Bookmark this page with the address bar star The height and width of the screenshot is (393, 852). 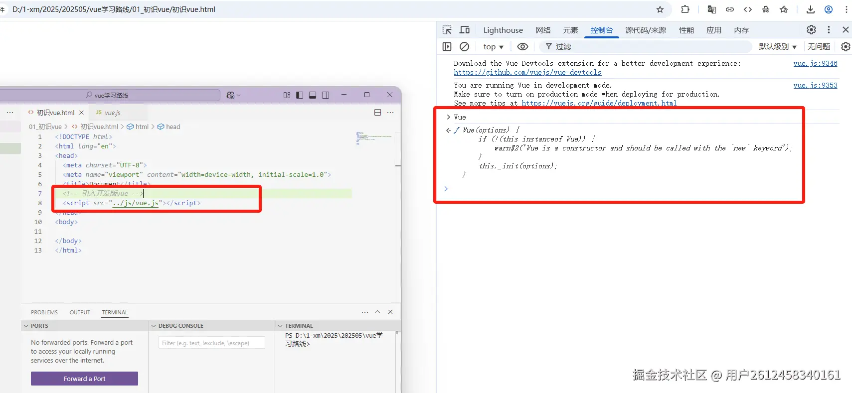660,9
